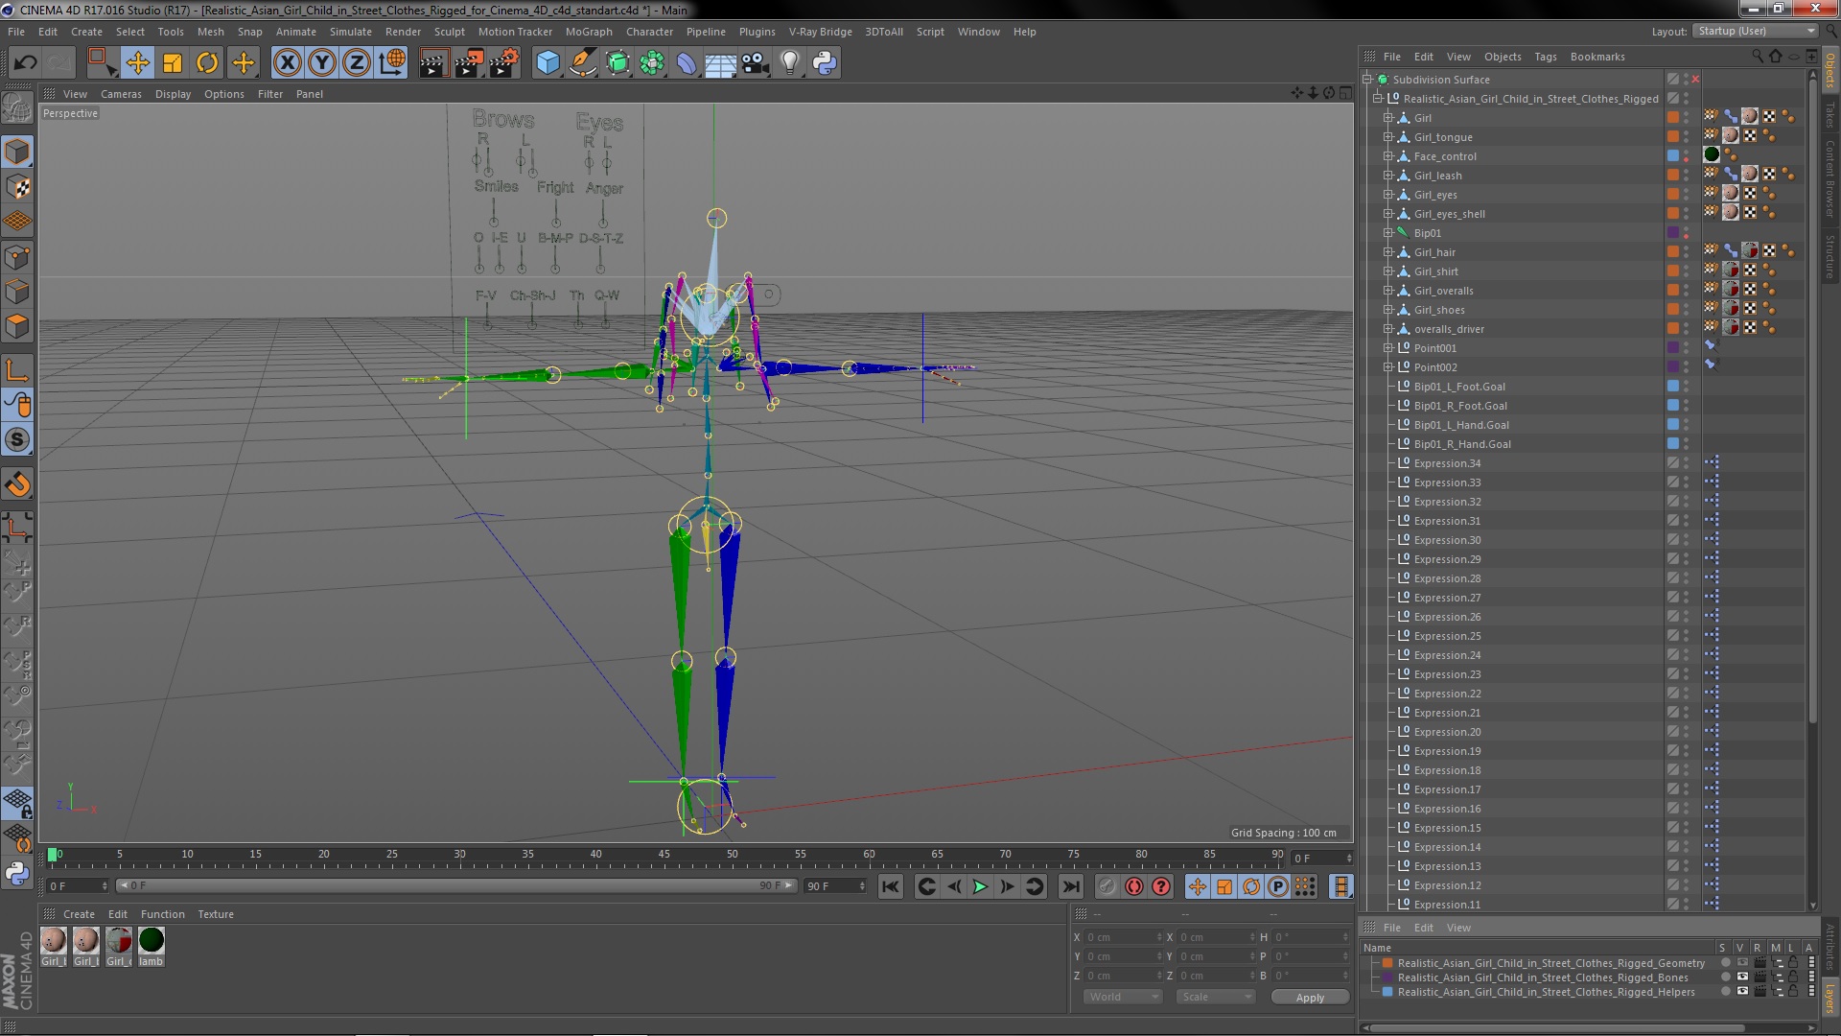Open the viewport Cameras menu

tap(121, 94)
